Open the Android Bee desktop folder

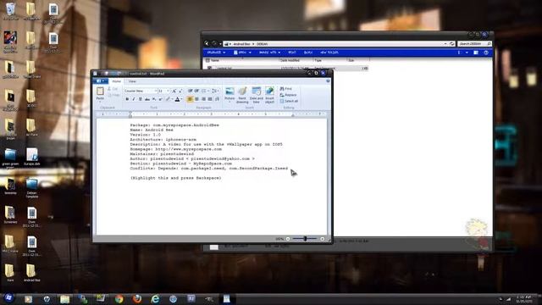31,273
